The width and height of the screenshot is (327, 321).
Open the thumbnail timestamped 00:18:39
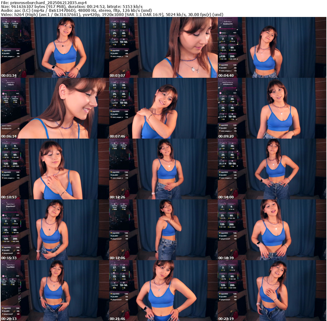coord(272,230)
